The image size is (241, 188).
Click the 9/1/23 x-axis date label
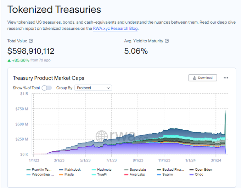138,160
